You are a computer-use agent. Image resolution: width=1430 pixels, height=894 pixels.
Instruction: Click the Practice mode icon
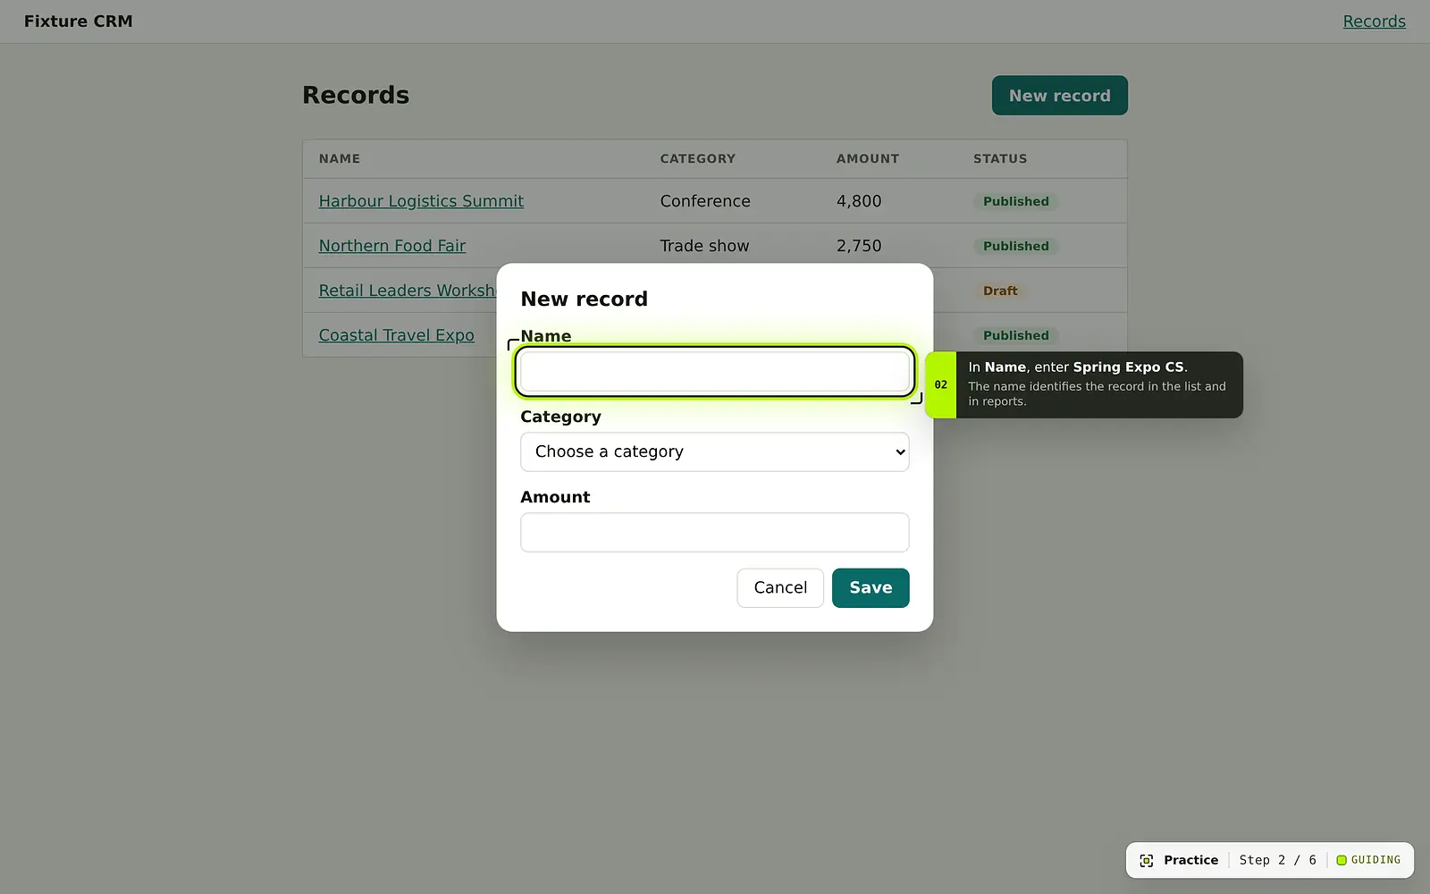click(x=1147, y=860)
